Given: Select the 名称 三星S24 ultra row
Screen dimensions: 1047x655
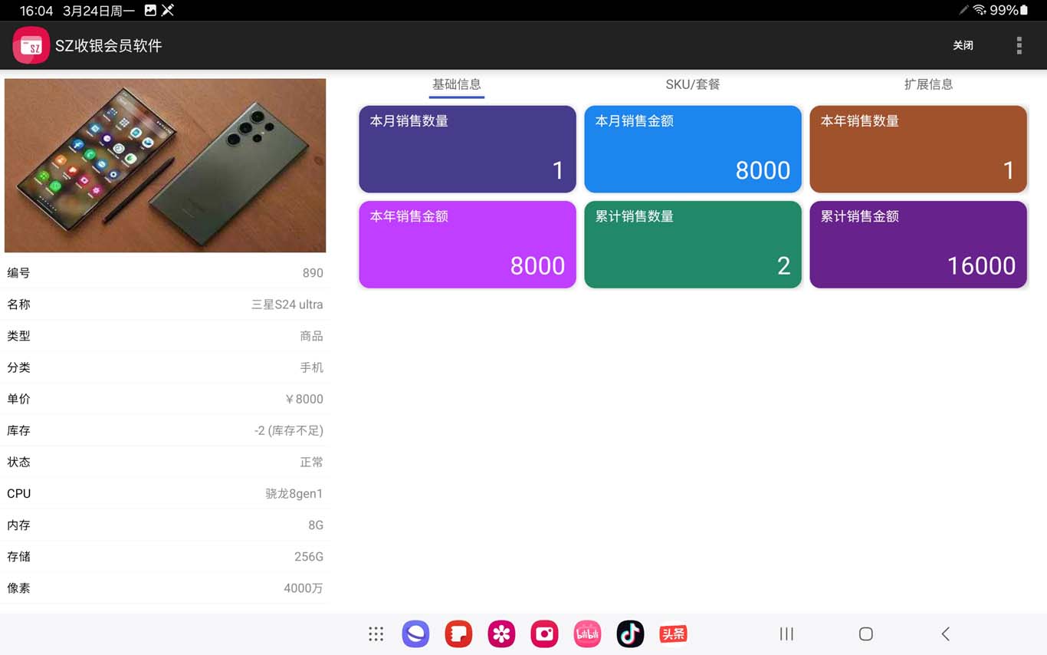Looking at the screenshot, I should pyautogui.click(x=165, y=304).
